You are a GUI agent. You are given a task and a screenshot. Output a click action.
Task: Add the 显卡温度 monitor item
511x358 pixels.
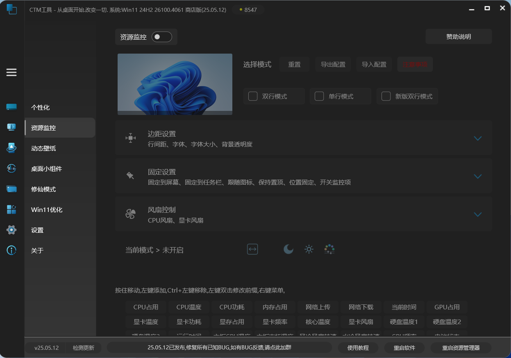point(146,322)
